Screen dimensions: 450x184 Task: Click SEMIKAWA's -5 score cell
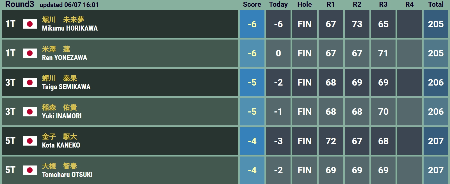click(252, 82)
